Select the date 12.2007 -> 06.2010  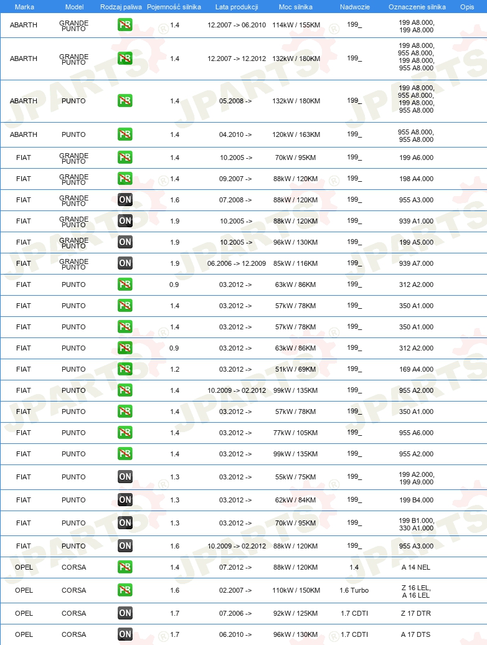[x=237, y=25]
